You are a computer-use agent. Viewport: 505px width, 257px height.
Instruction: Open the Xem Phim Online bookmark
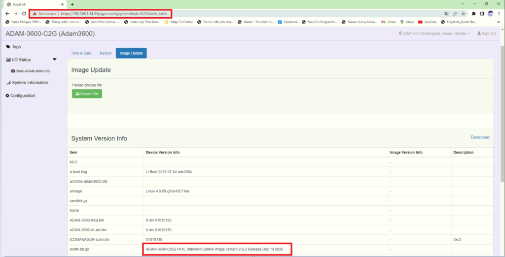[102, 22]
